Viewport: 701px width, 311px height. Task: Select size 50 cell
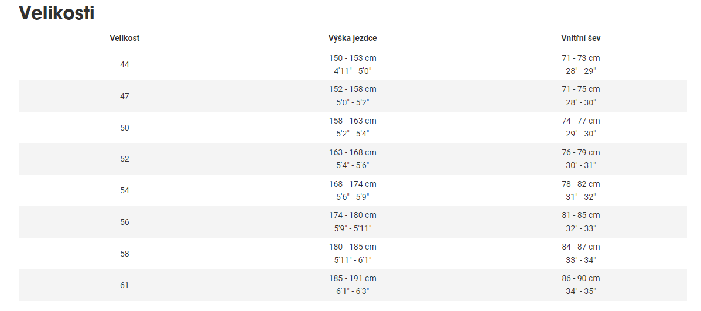(125, 128)
